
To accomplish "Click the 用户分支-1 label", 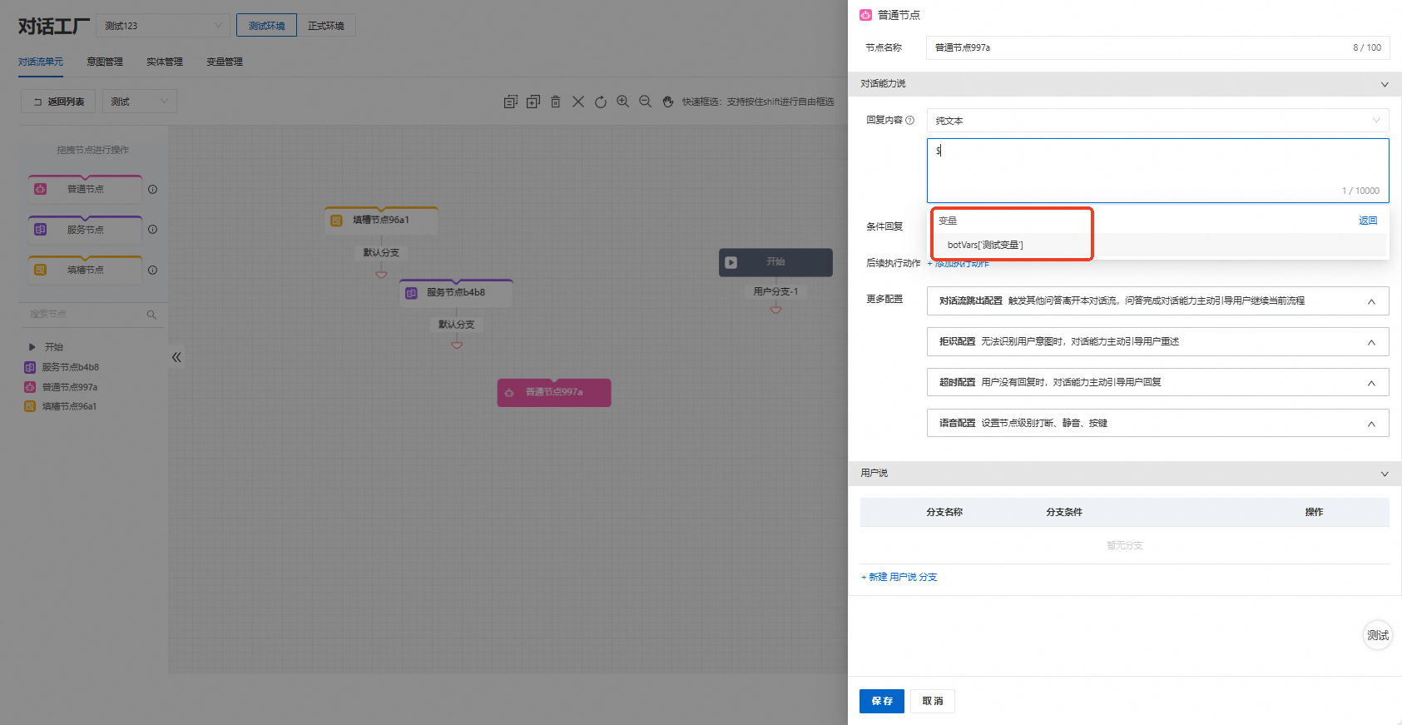I will click(775, 291).
